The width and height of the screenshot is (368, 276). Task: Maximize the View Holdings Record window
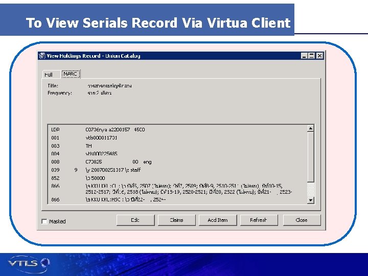point(311,56)
